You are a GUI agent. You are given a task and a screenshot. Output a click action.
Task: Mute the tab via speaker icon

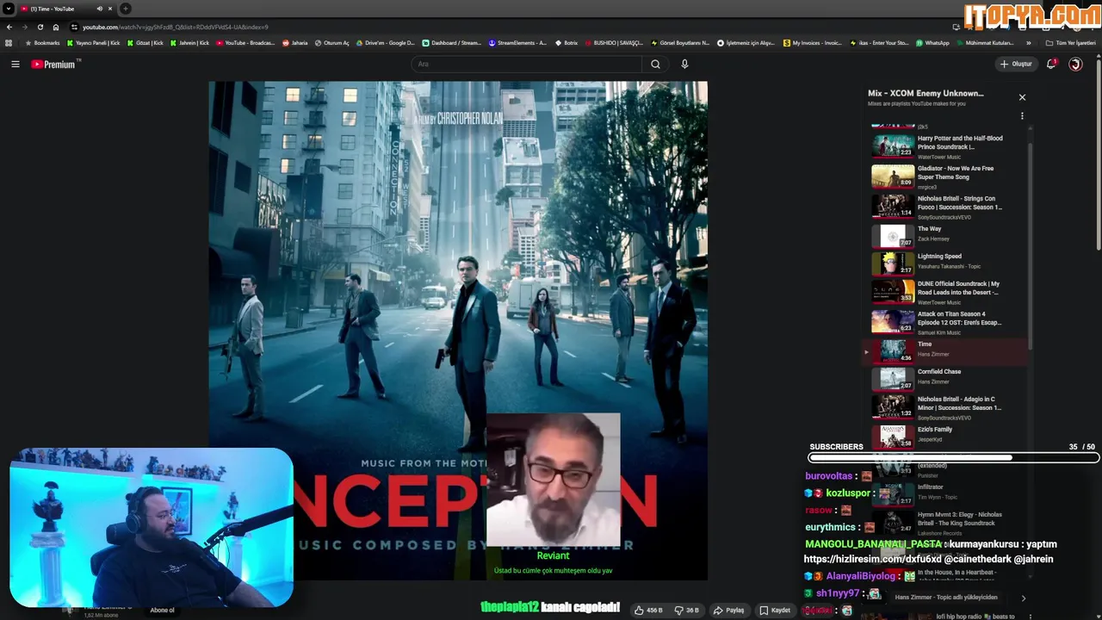[x=99, y=9]
